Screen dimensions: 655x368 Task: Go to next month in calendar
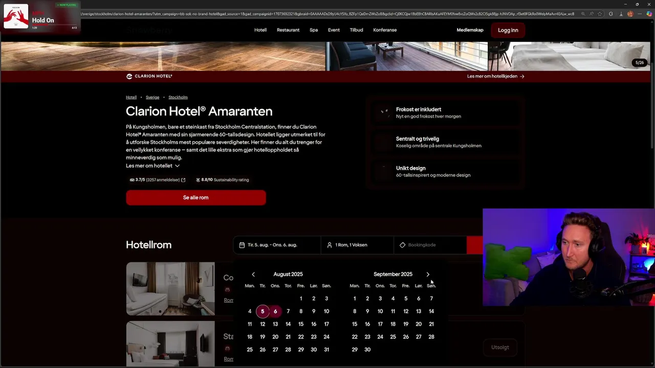(x=428, y=274)
